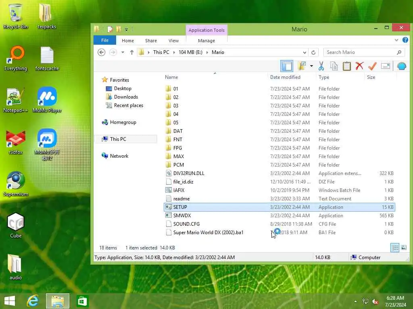The height and width of the screenshot is (309, 413).
Task: Open Explorer help question mark icon
Action: (405, 40)
